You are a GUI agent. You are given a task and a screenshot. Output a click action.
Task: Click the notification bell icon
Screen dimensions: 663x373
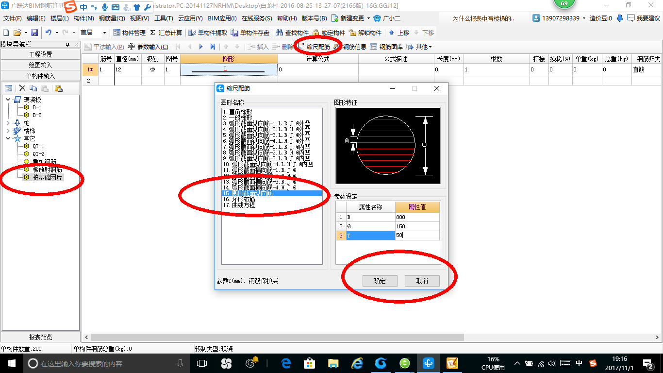[620, 18]
